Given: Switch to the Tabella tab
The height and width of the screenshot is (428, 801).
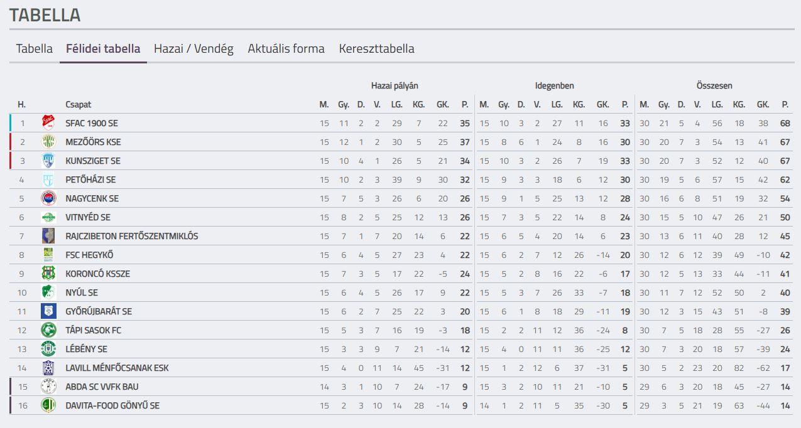Looking at the screenshot, I should coord(35,48).
